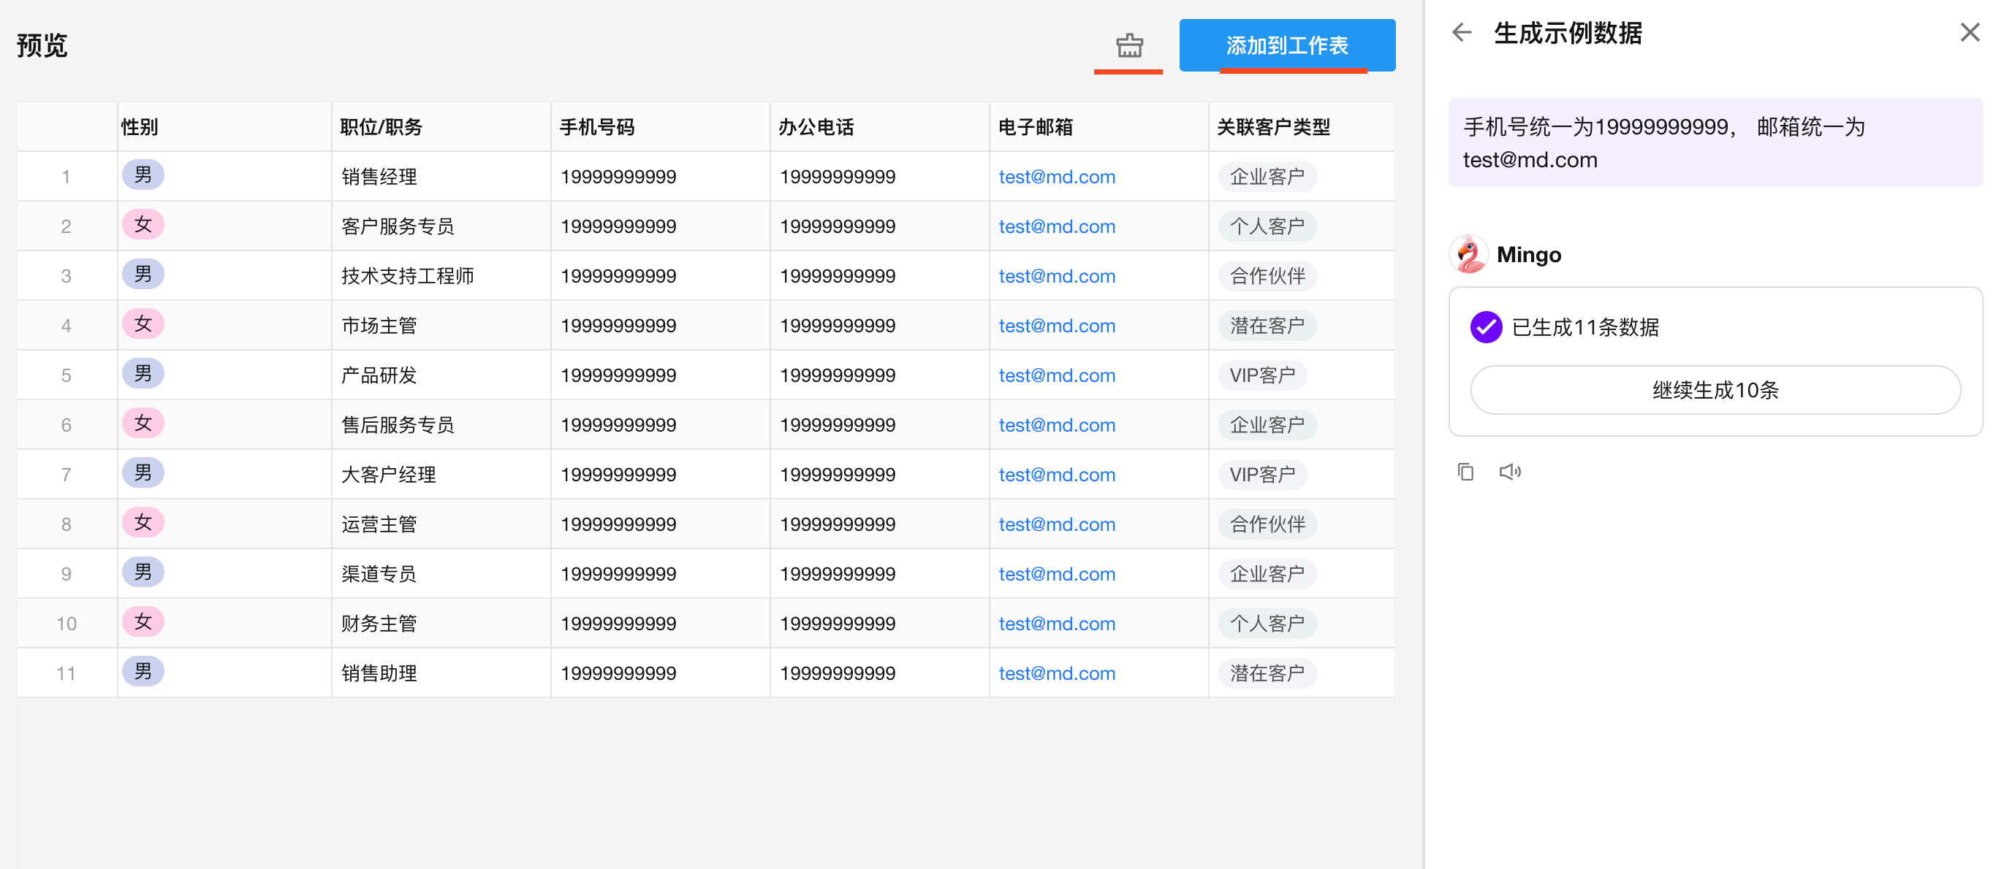The height and width of the screenshot is (869, 2004).
Task: Click the 女 gender tag in row 2
Action: click(143, 226)
